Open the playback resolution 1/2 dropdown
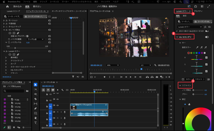The image size is (214, 131). point(146,65)
